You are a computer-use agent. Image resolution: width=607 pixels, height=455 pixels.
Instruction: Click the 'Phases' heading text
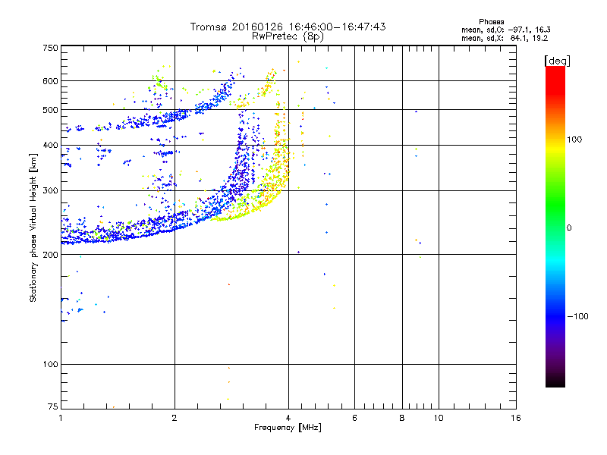491,22
